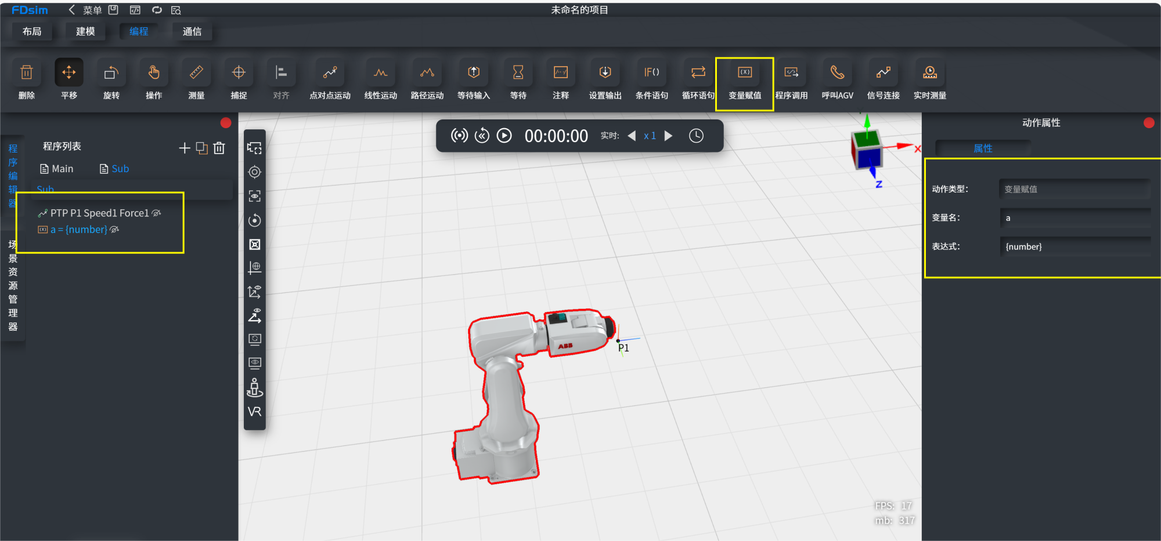Select the 变量赋值 variable assignment tool
The image size is (1161, 541).
tap(745, 82)
